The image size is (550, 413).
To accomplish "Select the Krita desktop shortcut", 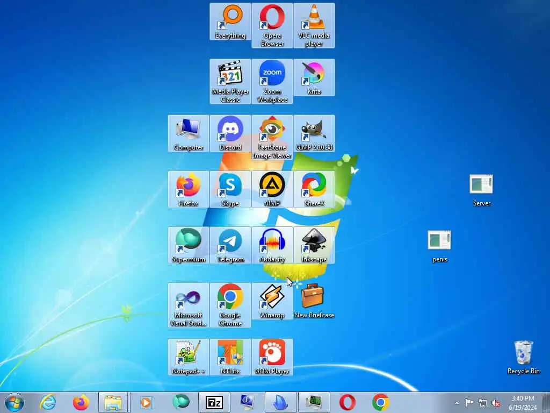I will pos(314,77).
